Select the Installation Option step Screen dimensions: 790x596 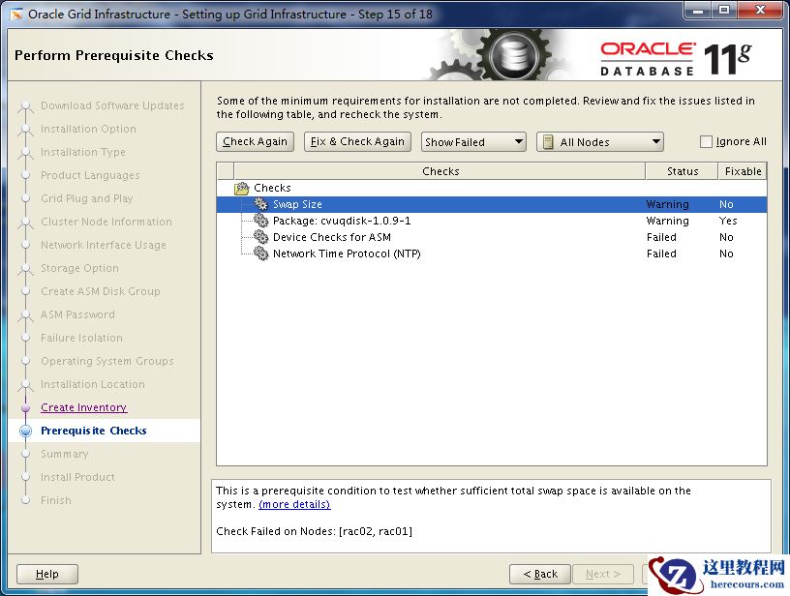tap(88, 129)
